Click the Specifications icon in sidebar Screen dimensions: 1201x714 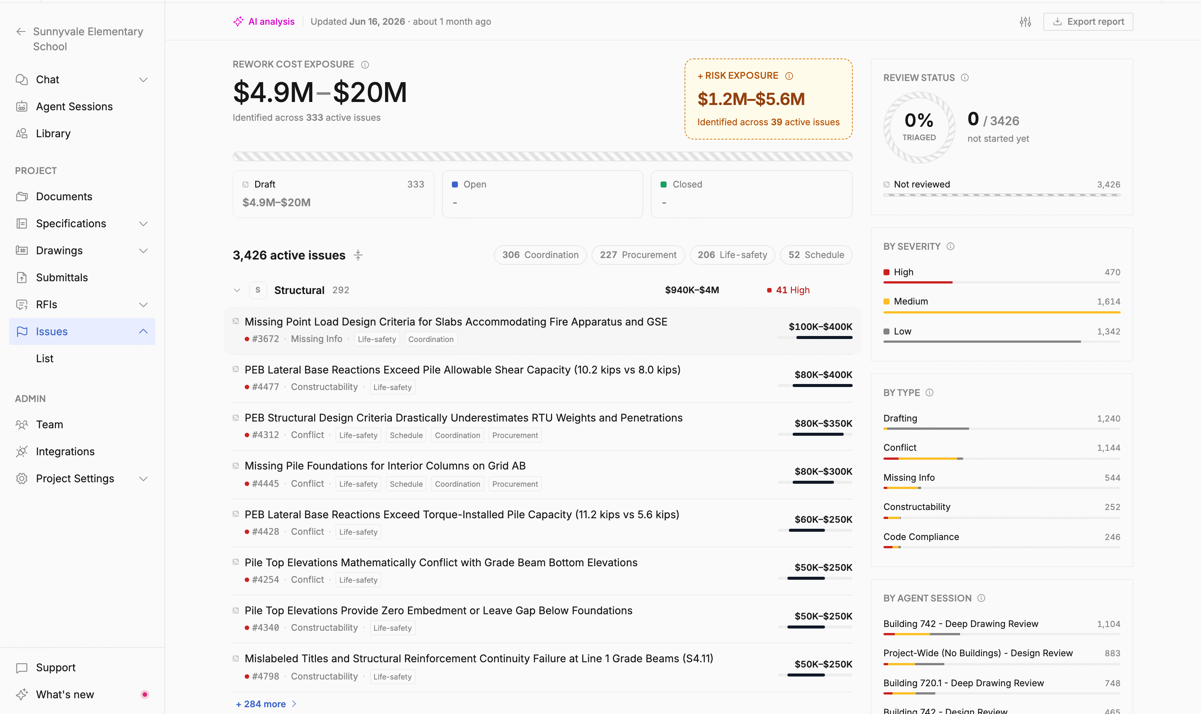coord(22,223)
